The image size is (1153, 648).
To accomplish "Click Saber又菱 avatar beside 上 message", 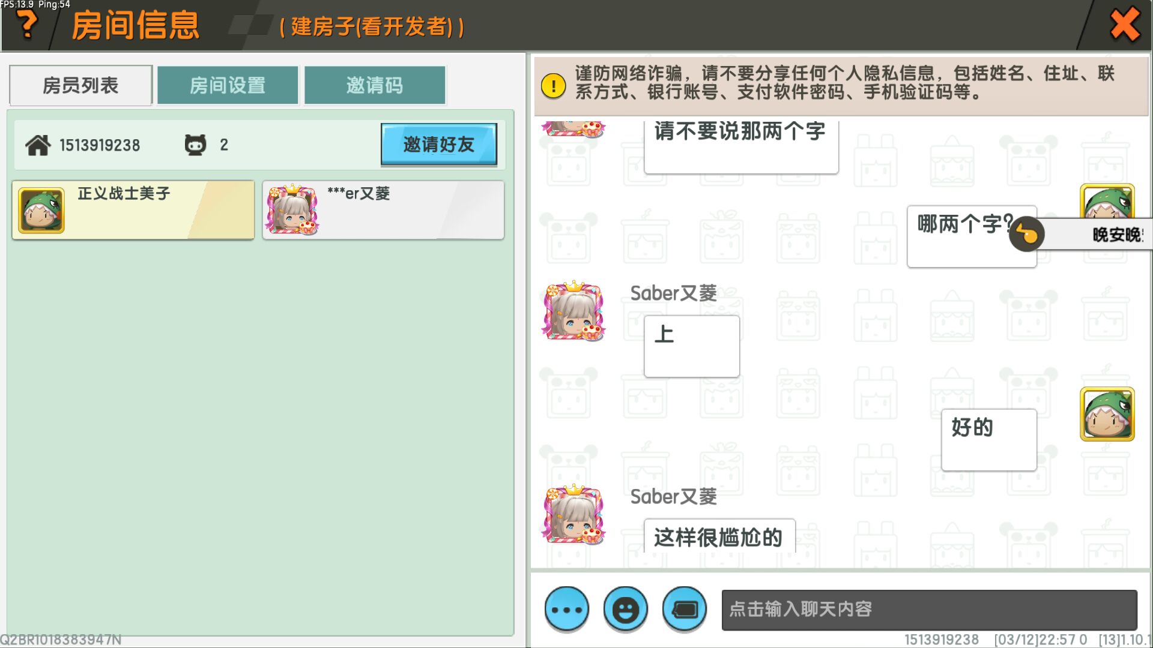I will (573, 311).
